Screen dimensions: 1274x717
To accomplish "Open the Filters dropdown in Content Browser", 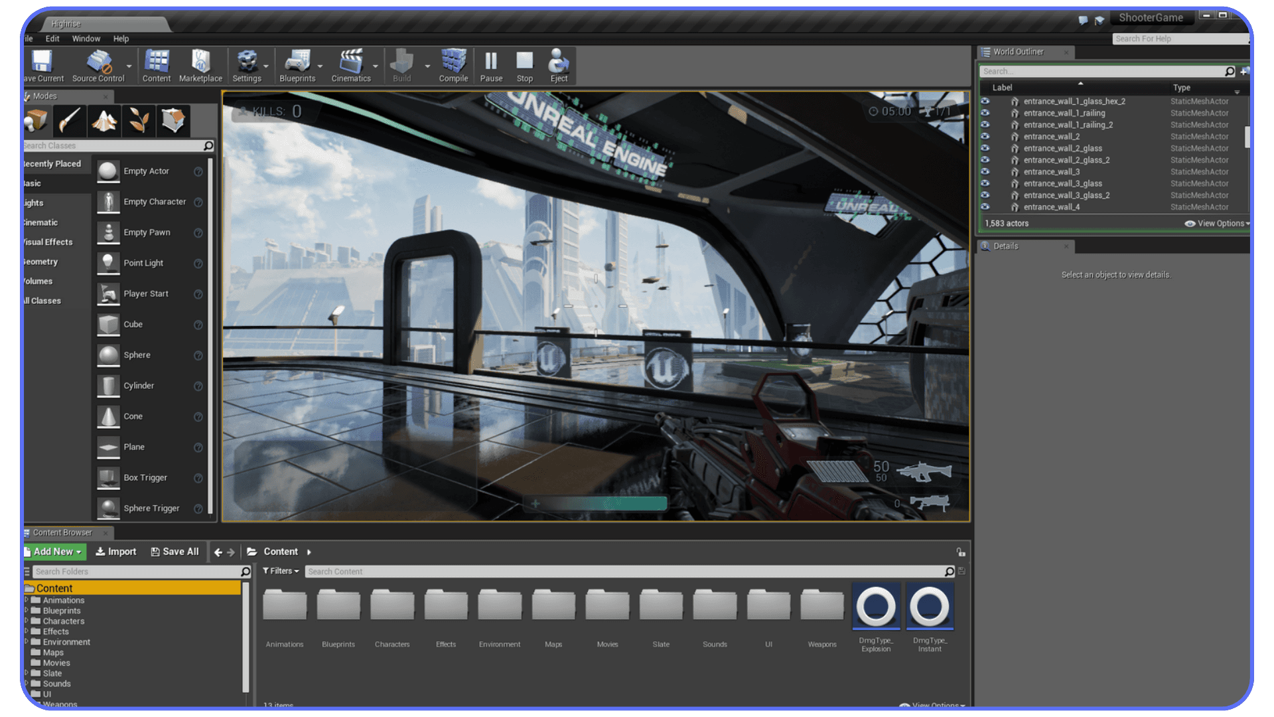I will pyautogui.click(x=280, y=571).
